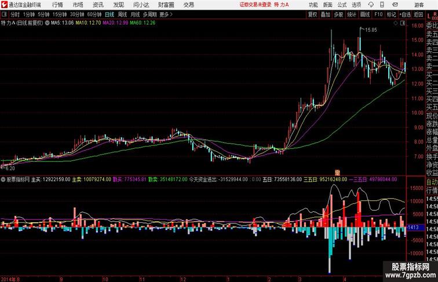Toggle the right side panel icon

click(x=403, y=23)
